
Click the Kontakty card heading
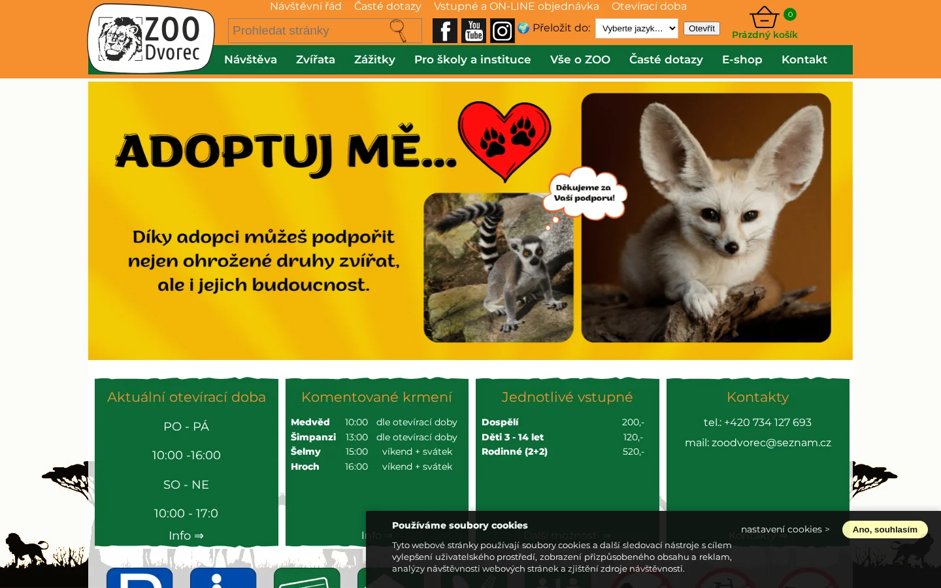(758, 397)
